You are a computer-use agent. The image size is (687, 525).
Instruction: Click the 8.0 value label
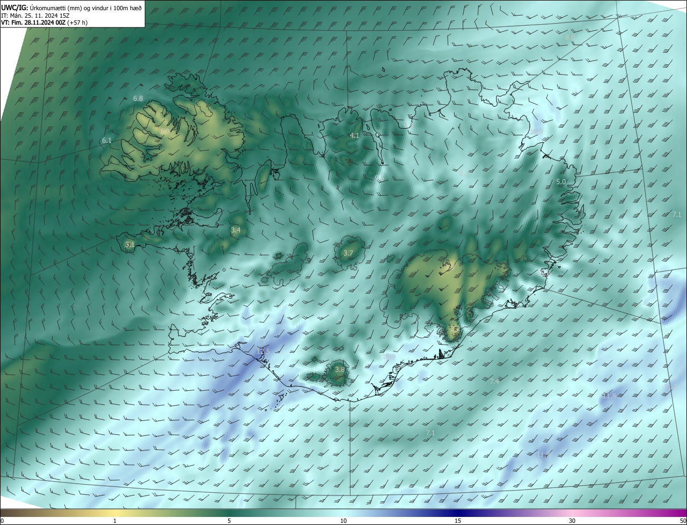pyautogui.click(x=569, y=37)
